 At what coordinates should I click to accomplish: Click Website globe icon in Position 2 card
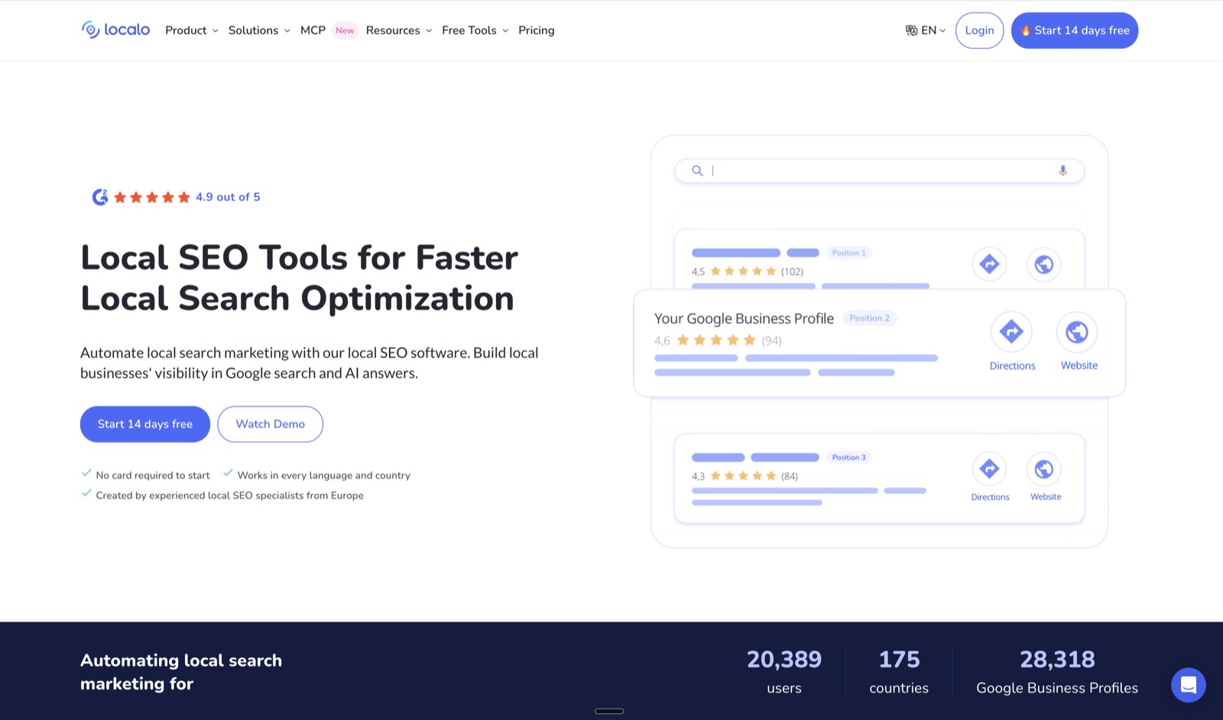click(x=1077, y=331)
